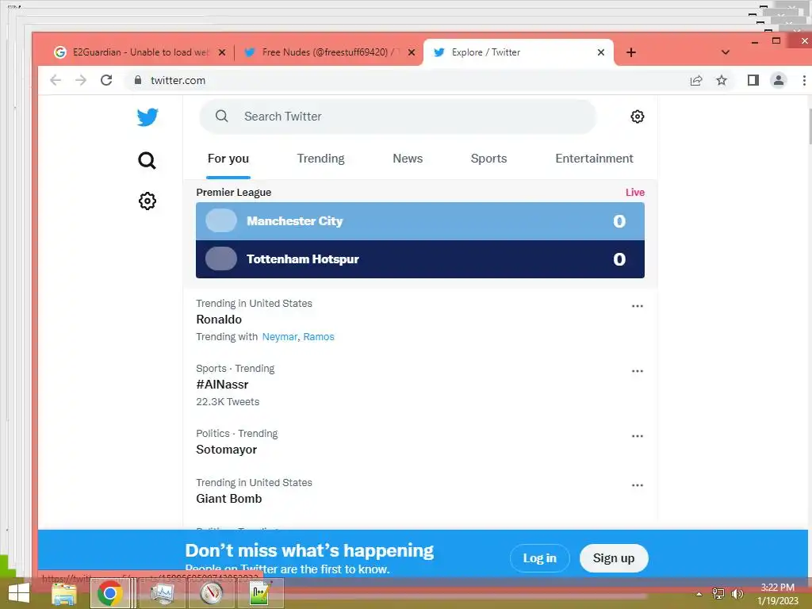Open more options for Giant Bomb trend
The height and width of the screenshot is (609, 812).
[x=637, y=485]
